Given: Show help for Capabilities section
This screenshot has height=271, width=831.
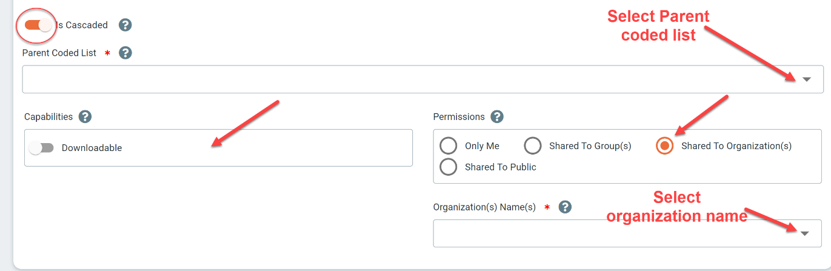Looking at the screenshot, I should (x=85, y=116).
